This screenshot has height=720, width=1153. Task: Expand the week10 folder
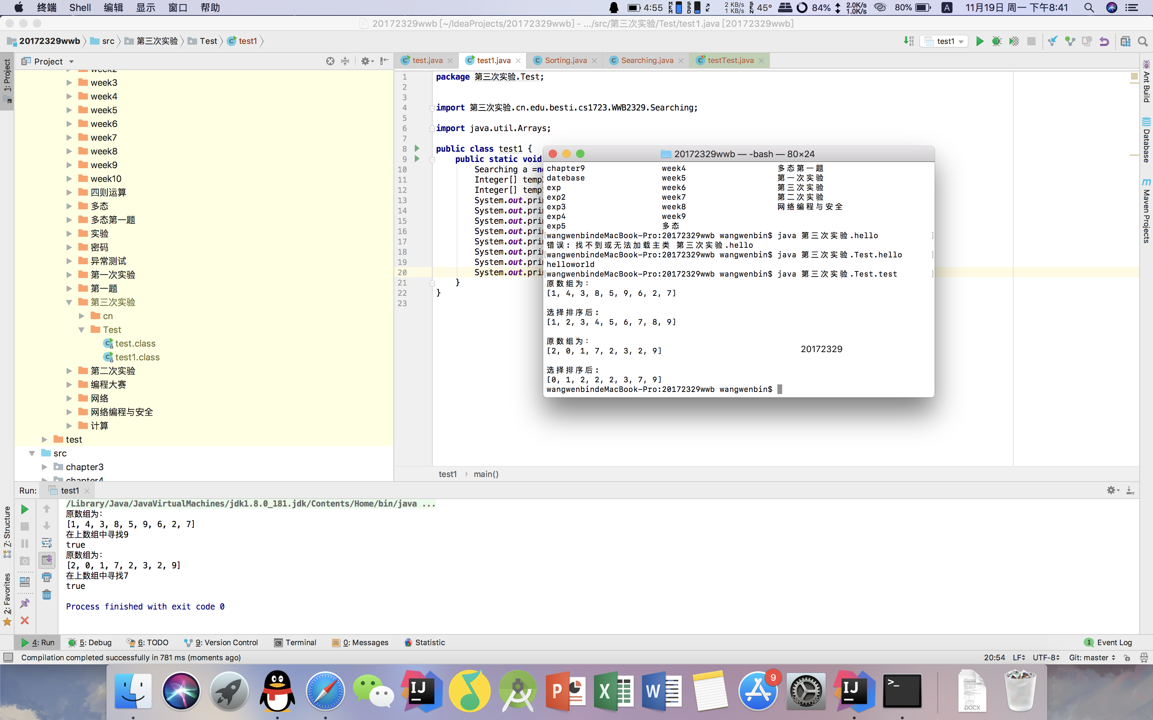tap(69, 178)
